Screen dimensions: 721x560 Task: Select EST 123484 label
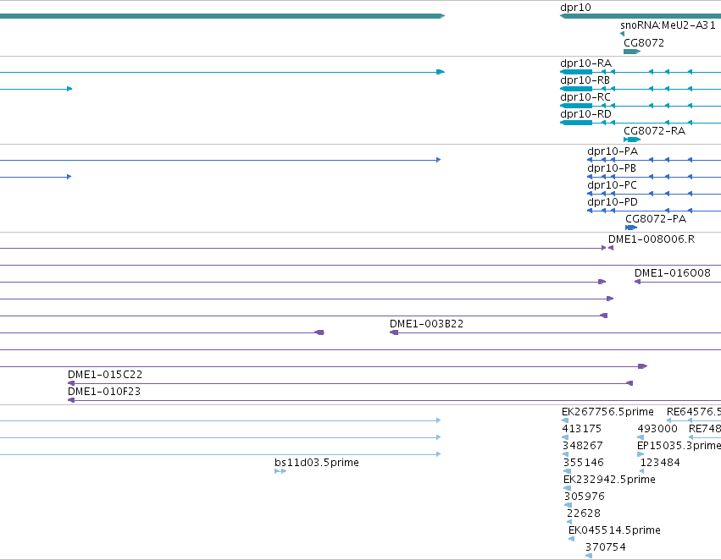(x=660, y=463)
